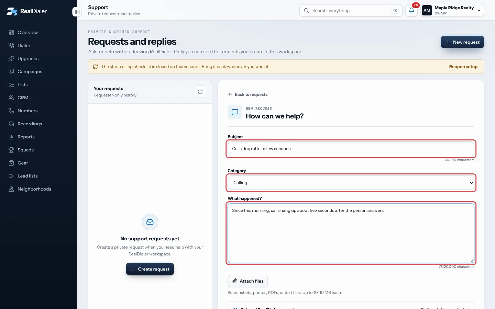
Task: Click the New request button
Action: [x=462, y=42]
